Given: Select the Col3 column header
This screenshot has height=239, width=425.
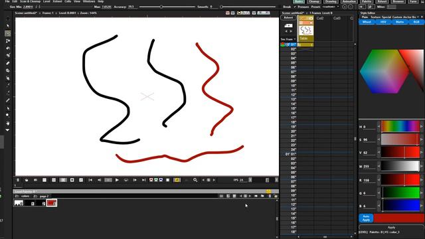Looking at the screenshot, I should tap(337, 18).
